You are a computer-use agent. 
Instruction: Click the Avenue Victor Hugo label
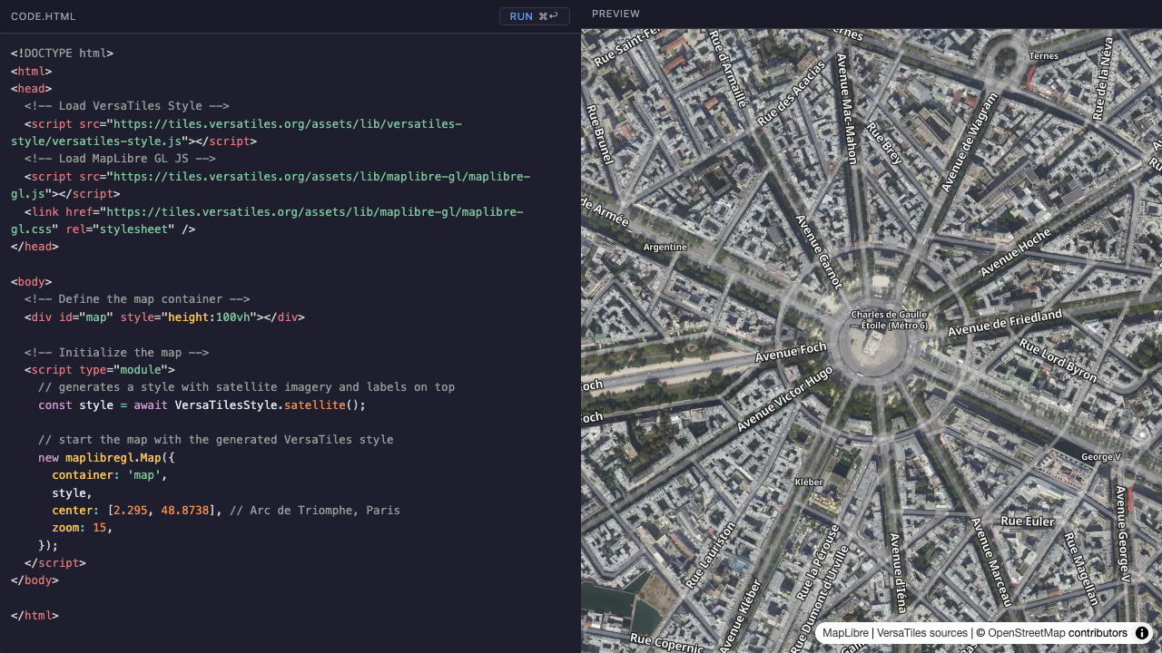pyautogui.click(x=785, y=399)
